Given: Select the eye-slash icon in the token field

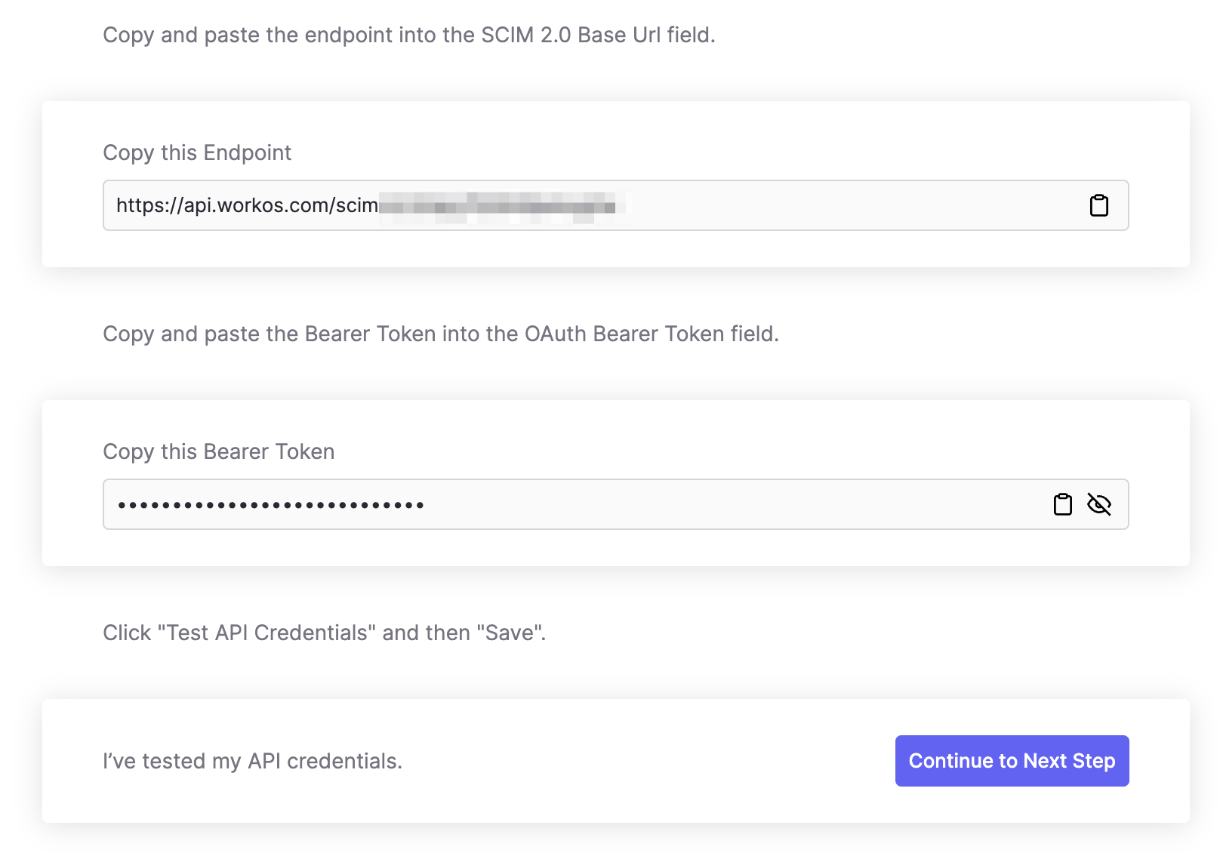Looking at the screenshot, I should point(1099,504).
